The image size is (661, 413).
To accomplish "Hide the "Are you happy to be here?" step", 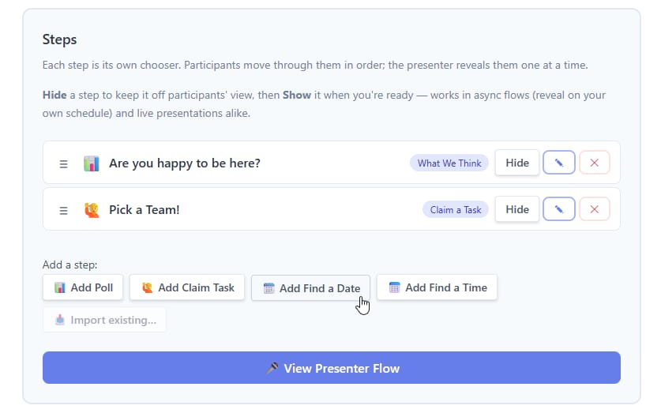I will click(x=516, y=163).
